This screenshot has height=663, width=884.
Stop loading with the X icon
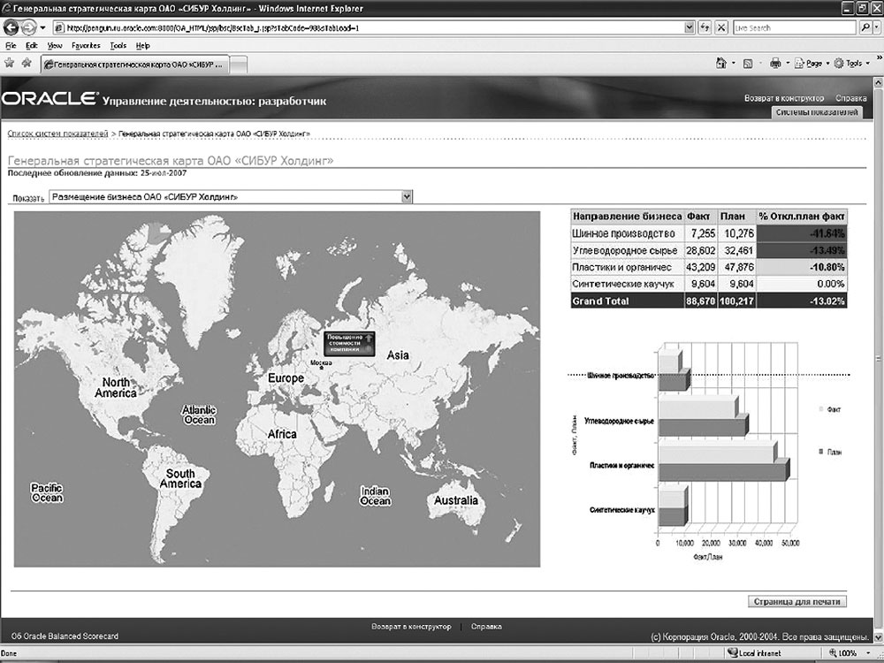[721, 27]
